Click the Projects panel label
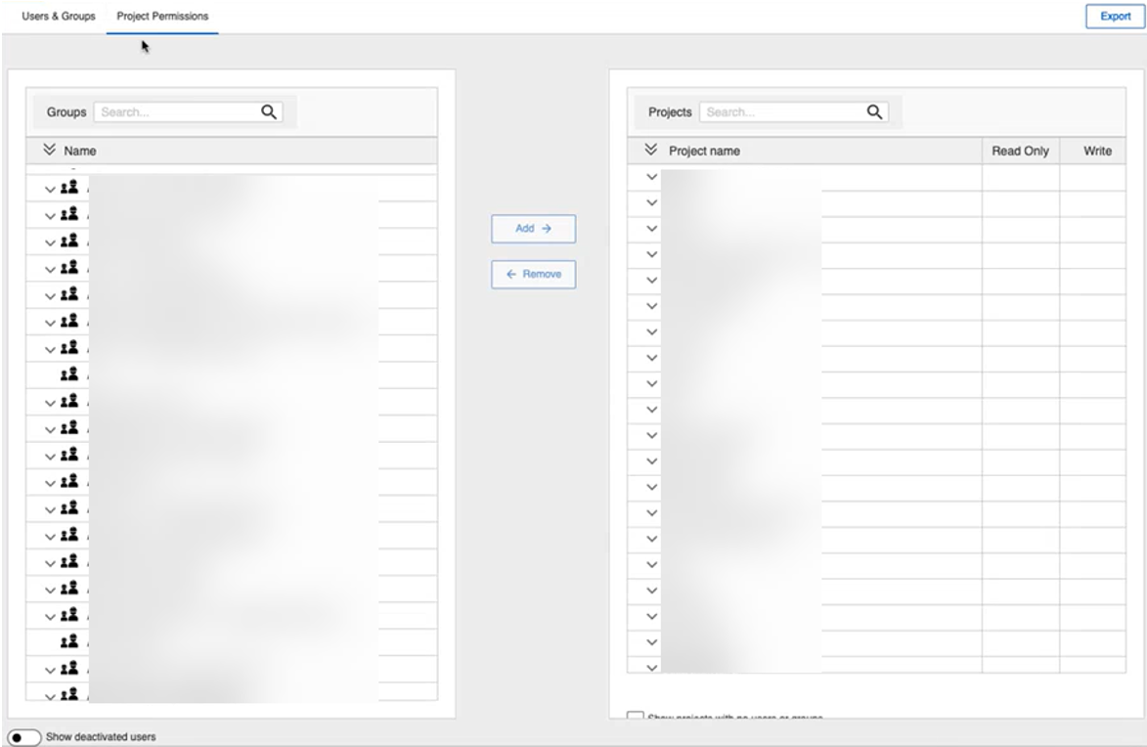Image resolution: width=1147 pixels, height=747 pixels. click(x=670, y=111)
